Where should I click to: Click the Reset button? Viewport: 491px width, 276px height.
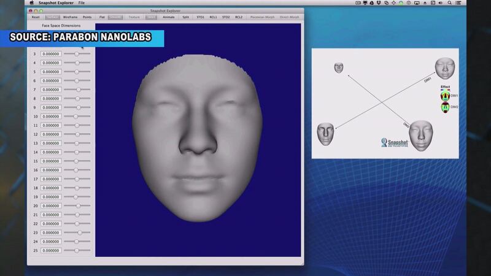click(x=36, y=17)
